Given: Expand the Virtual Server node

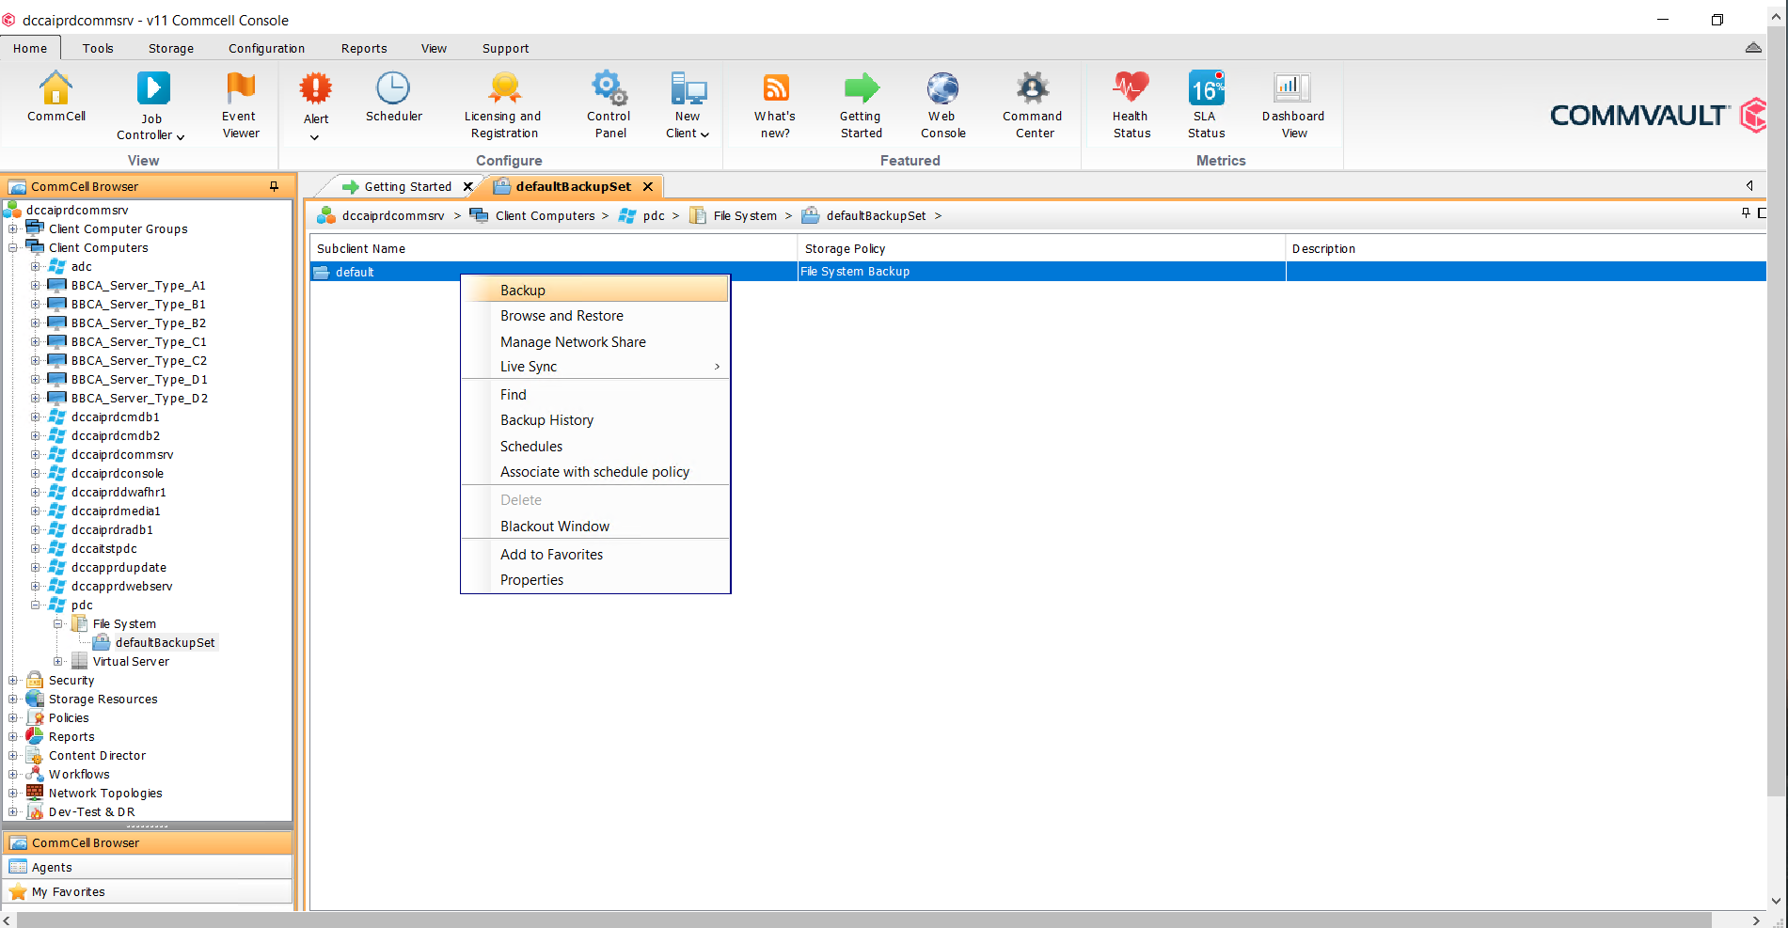Looking at the screenshot, I should click(x=58, y=661).
